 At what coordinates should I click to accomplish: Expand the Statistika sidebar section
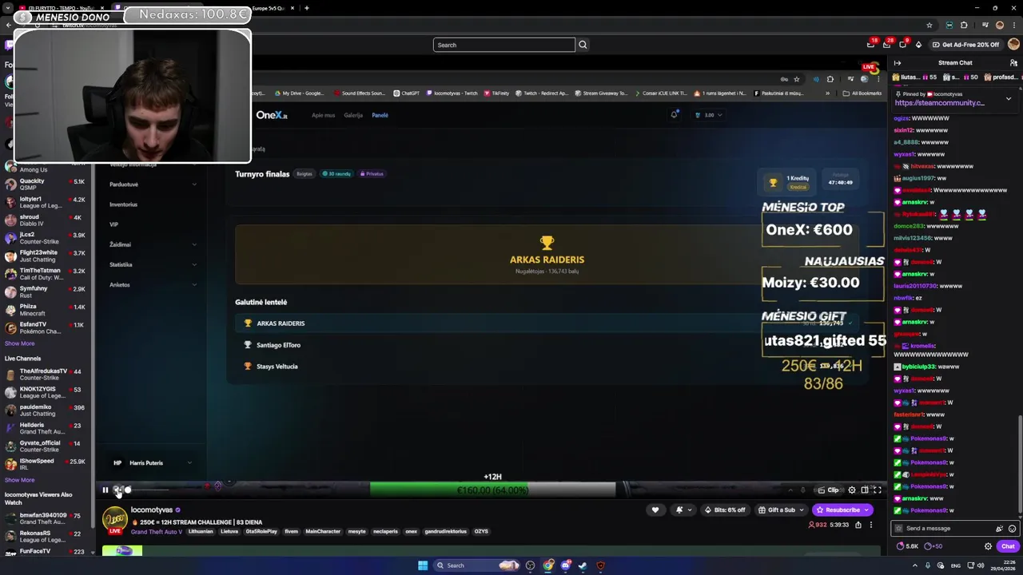click(153, 264)
